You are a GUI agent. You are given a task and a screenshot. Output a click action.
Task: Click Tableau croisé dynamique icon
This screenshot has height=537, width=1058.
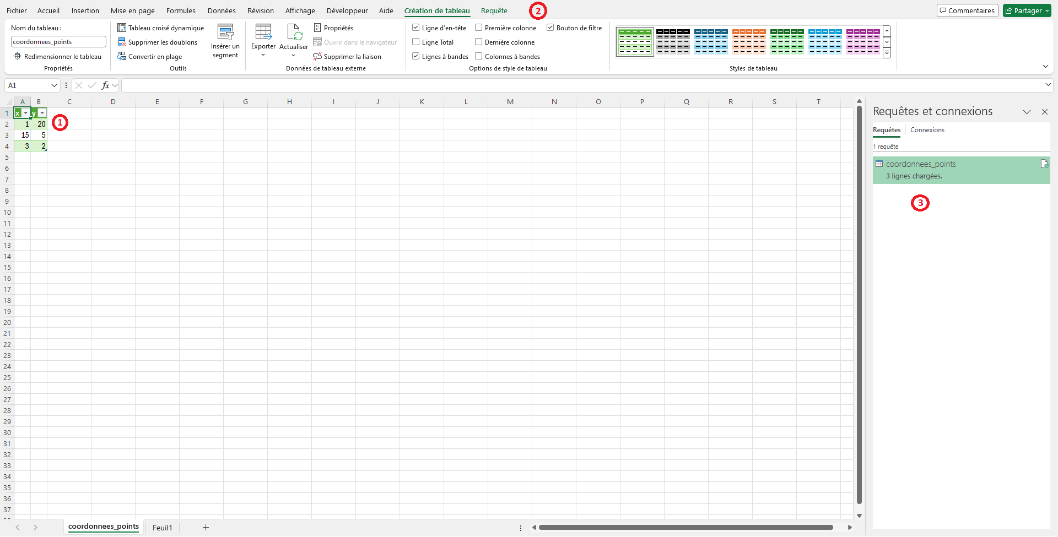click(x=122, y=28)
